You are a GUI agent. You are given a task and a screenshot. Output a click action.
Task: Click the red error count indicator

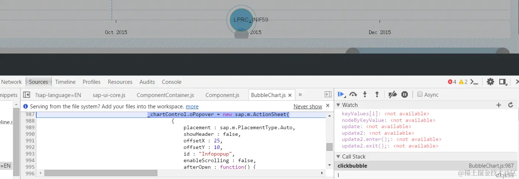pos(452,82)
